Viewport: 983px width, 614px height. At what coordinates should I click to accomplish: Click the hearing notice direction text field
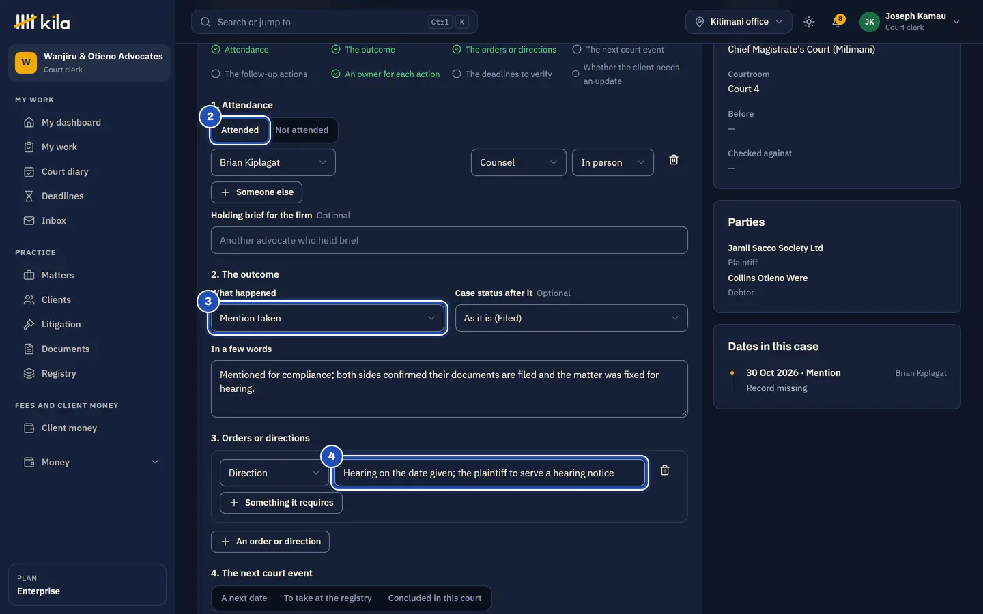coord(489,473)
